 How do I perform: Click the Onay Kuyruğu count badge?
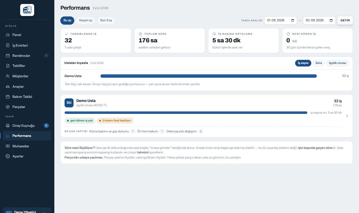[x=46, y=126]
